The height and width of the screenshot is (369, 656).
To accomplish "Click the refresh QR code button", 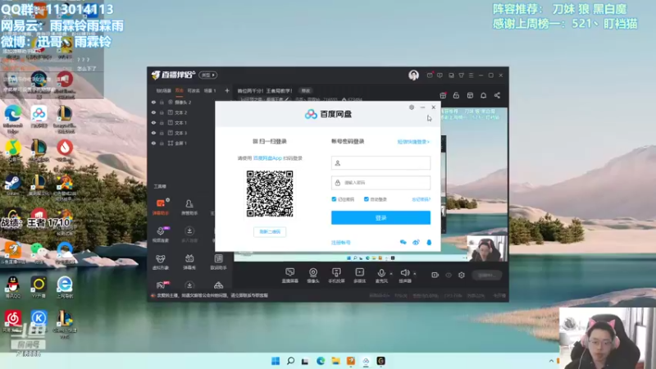I will (270, 231).
